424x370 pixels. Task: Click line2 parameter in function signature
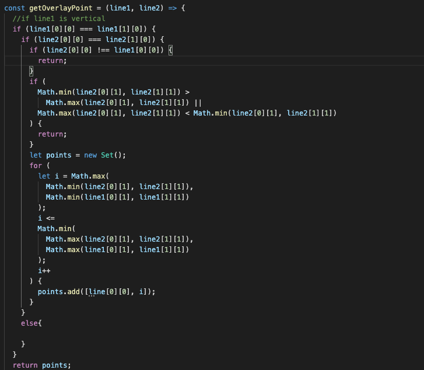(149, 8)
